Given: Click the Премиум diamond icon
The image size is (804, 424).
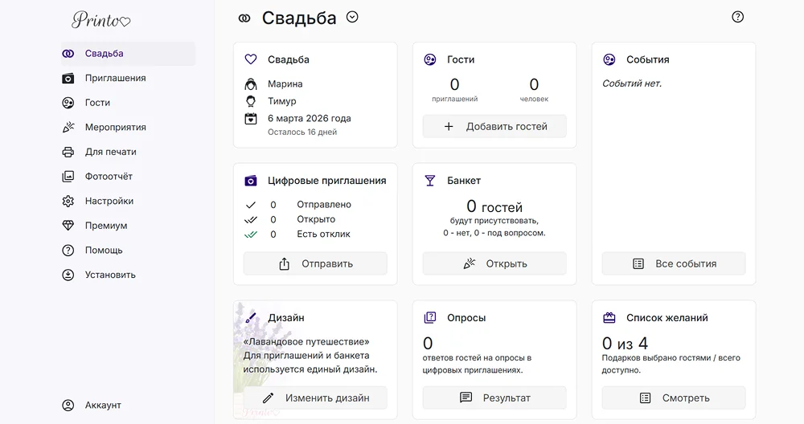Looking at the screenshot, I should click(68, 226).
